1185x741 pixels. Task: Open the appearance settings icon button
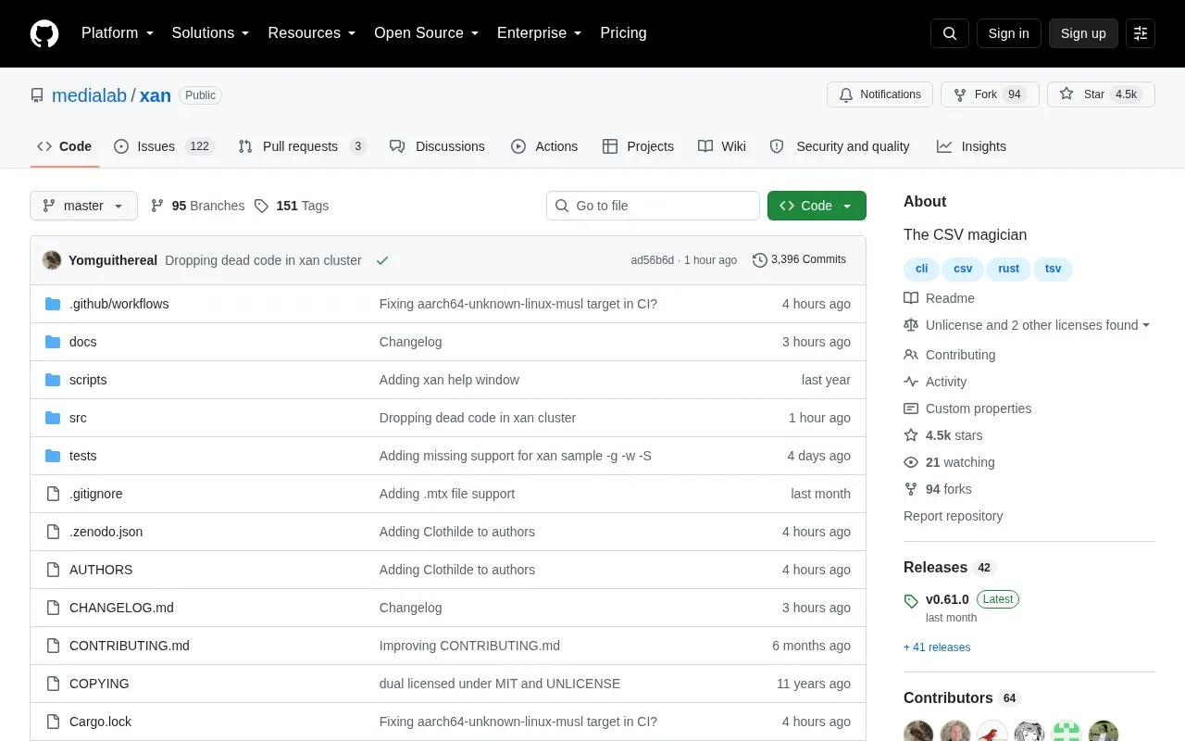tap(1141, 33)
